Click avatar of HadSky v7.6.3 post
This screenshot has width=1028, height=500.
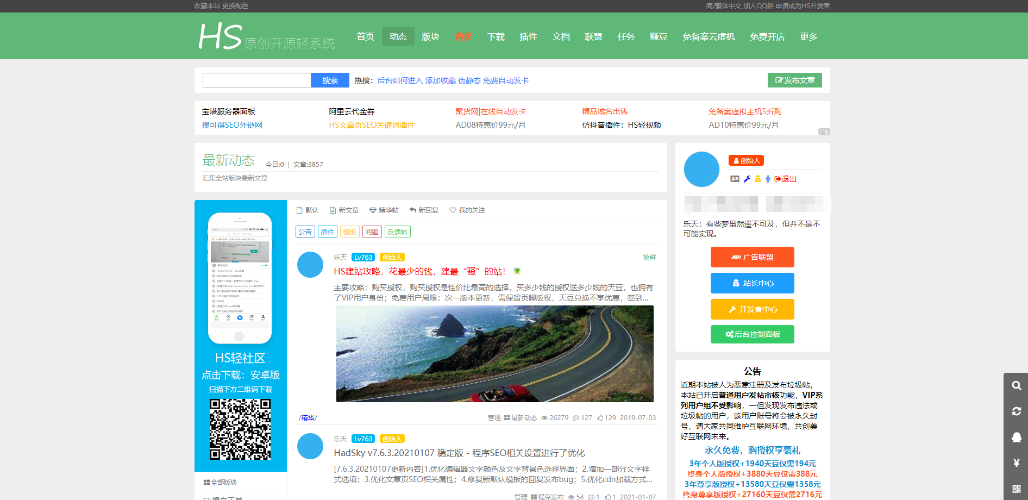310,446
